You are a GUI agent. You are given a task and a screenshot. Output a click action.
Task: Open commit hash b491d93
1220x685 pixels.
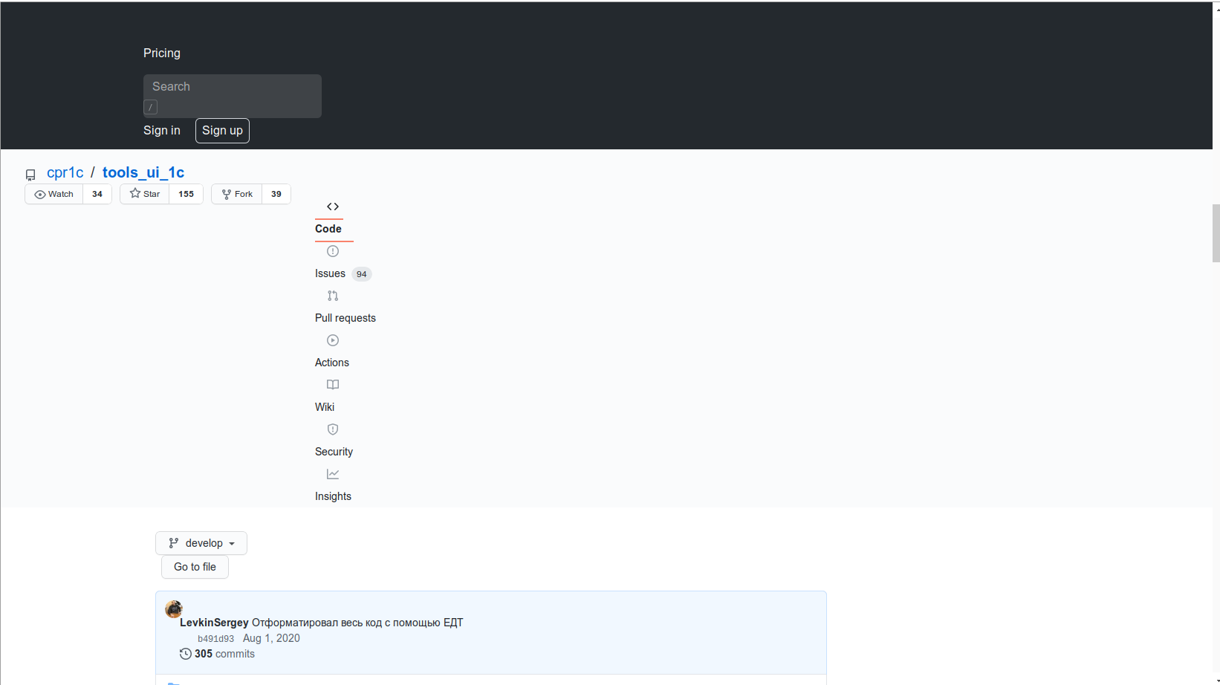click(215, 639)
